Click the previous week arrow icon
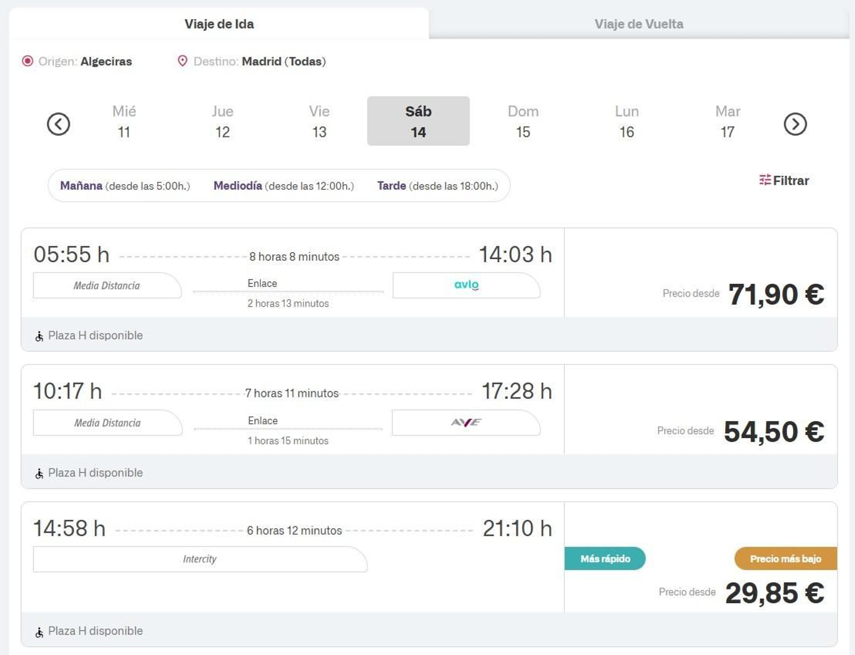The image size is (855, 655). pyautogui.click(x=58, y=124)
